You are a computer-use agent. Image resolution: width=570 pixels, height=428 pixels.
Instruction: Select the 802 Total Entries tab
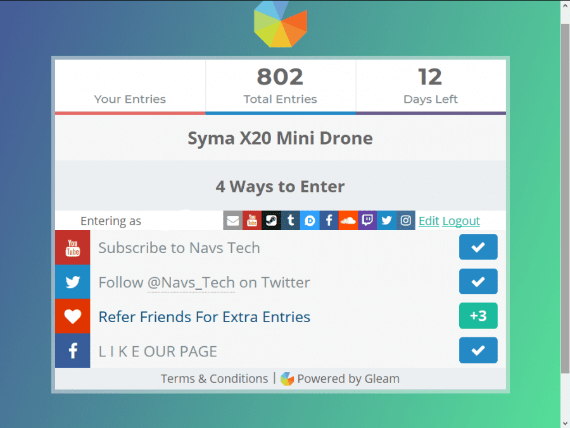pyautogui.click(x=281, y=87)
